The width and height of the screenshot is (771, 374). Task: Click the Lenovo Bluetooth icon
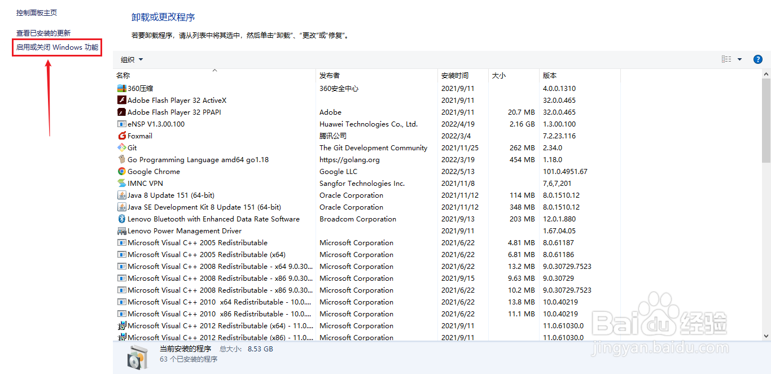pyautogui.click(x=121, y=219)
